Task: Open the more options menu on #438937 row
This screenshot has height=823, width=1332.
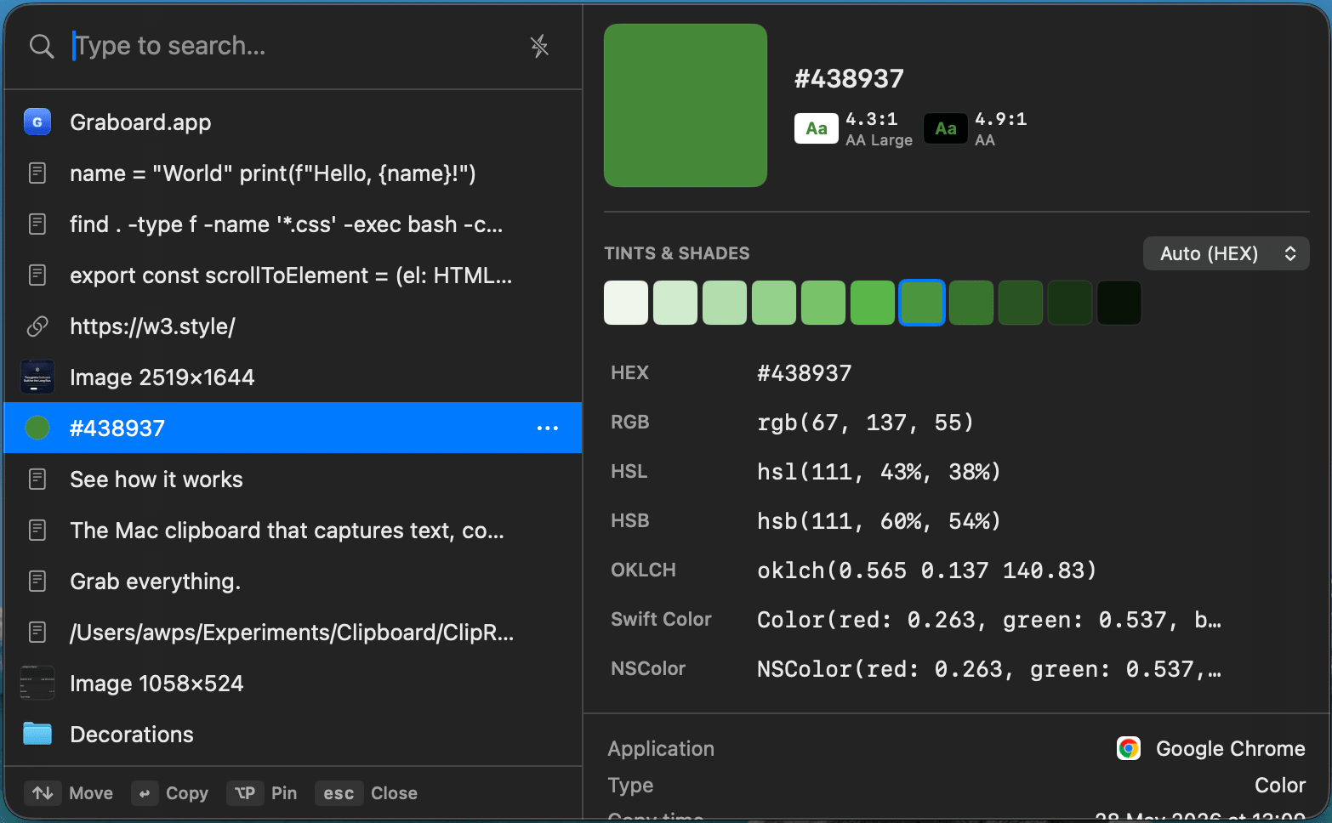Action: (548, 429)
